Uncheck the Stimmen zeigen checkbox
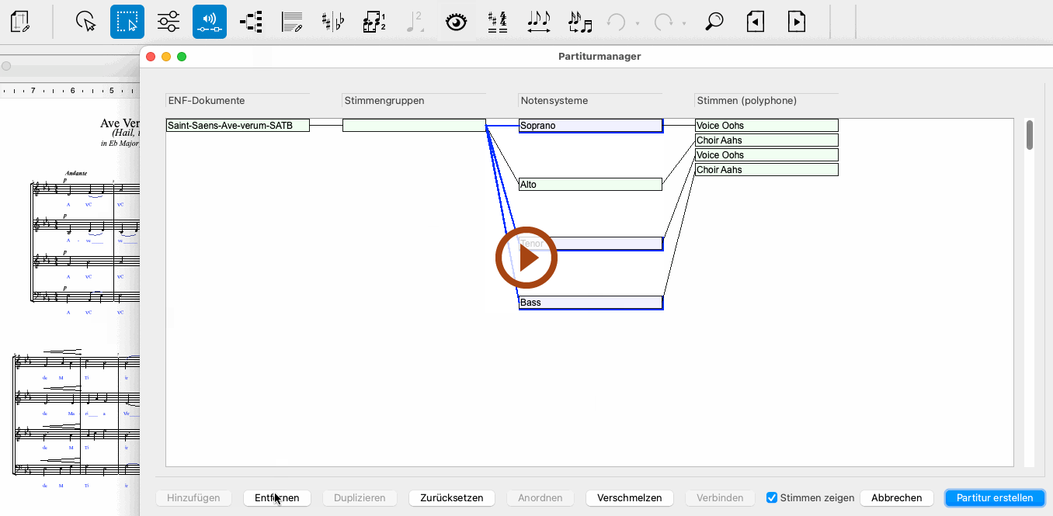The height and width of the screenshot is (516, 1053). 772,498
